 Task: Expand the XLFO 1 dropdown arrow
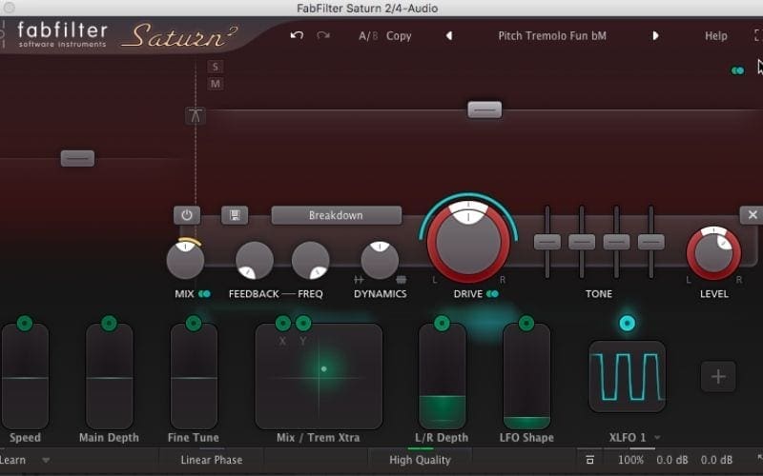tap(657, 438)
